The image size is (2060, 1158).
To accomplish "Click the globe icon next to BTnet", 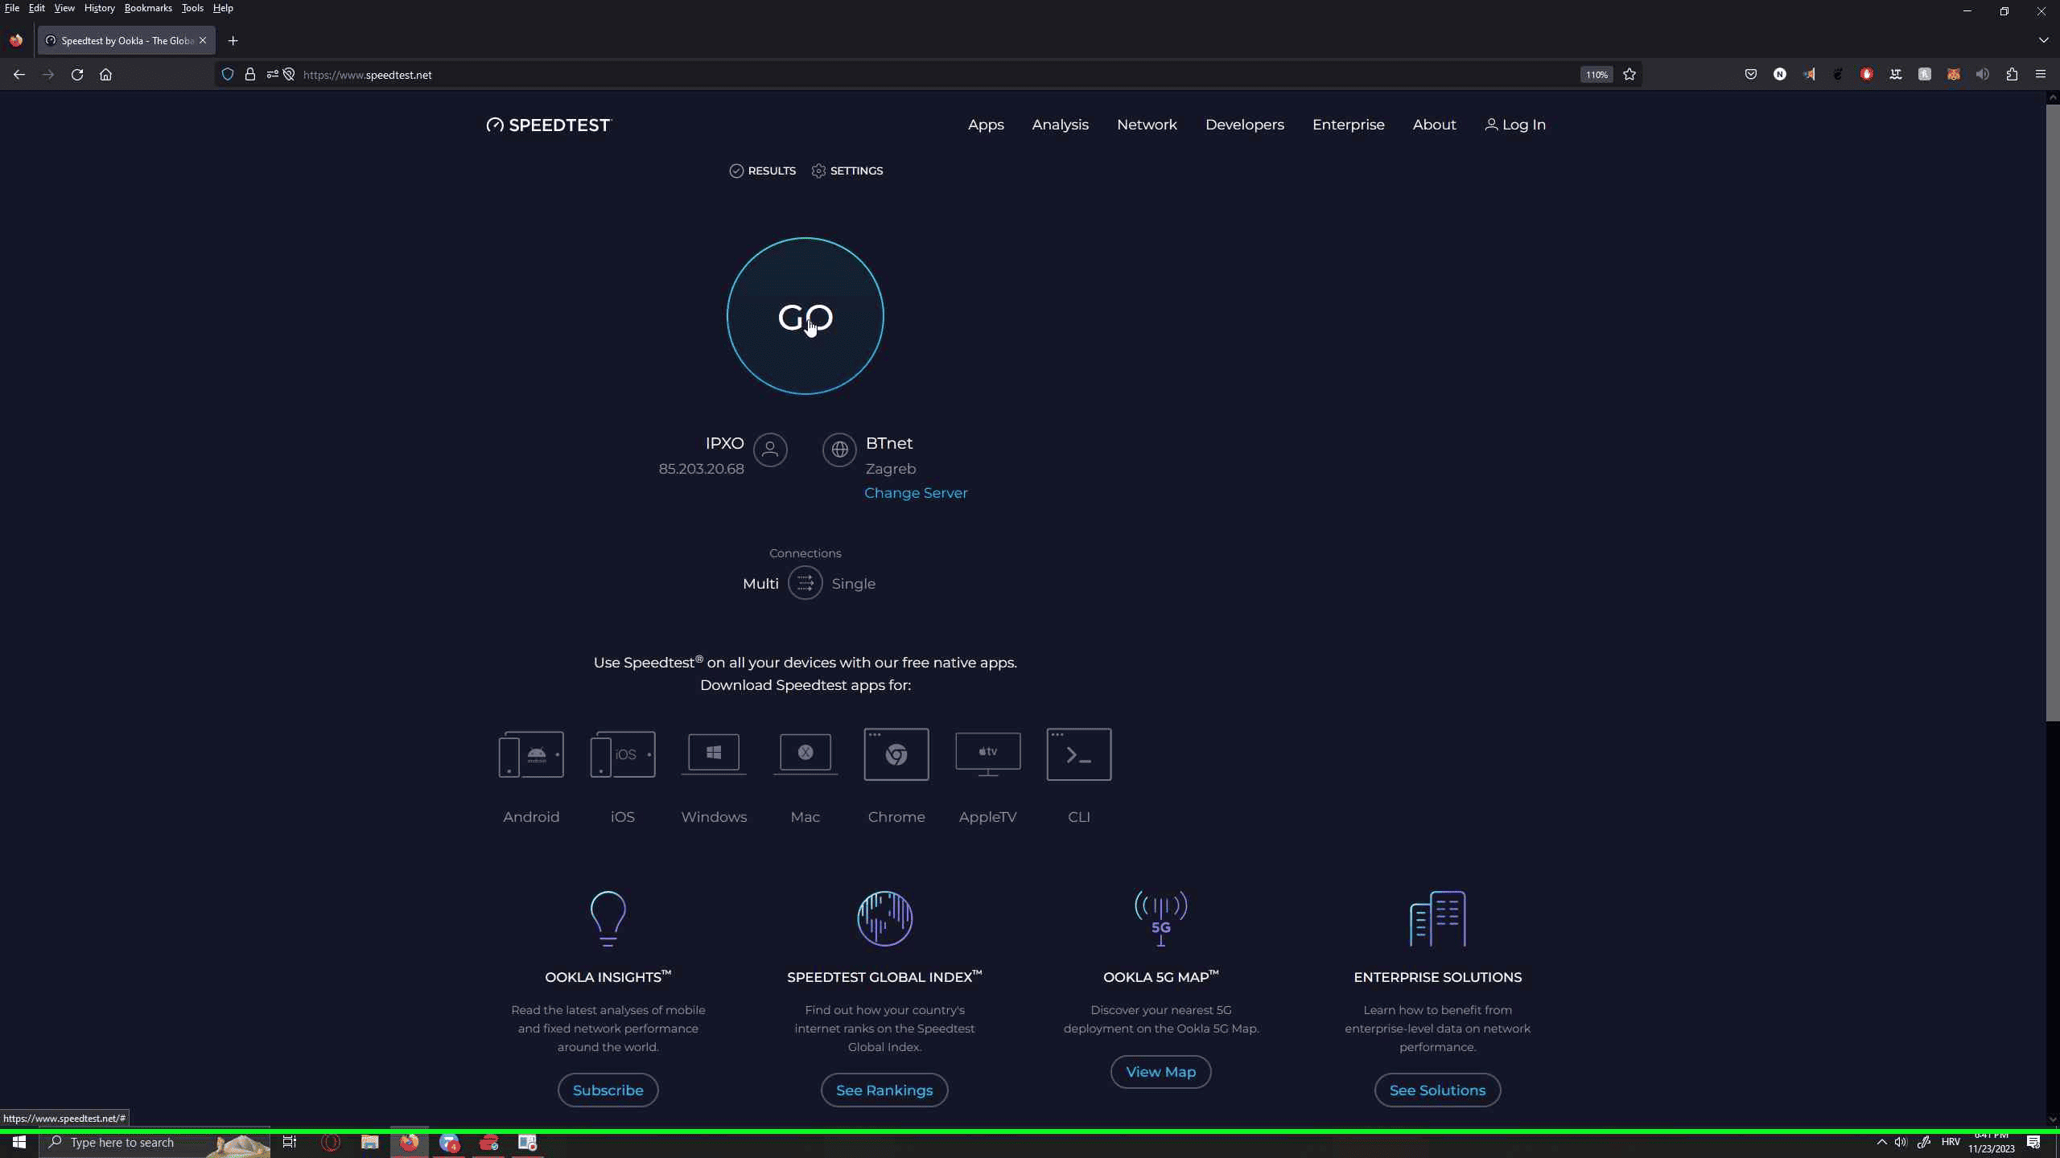I will pyautogui.click(x=839, y=450).
